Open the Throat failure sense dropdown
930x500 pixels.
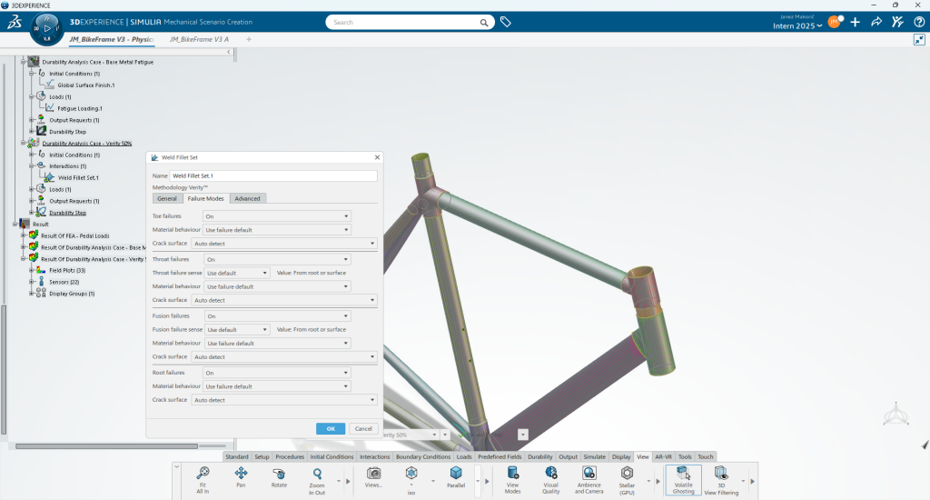237,273
